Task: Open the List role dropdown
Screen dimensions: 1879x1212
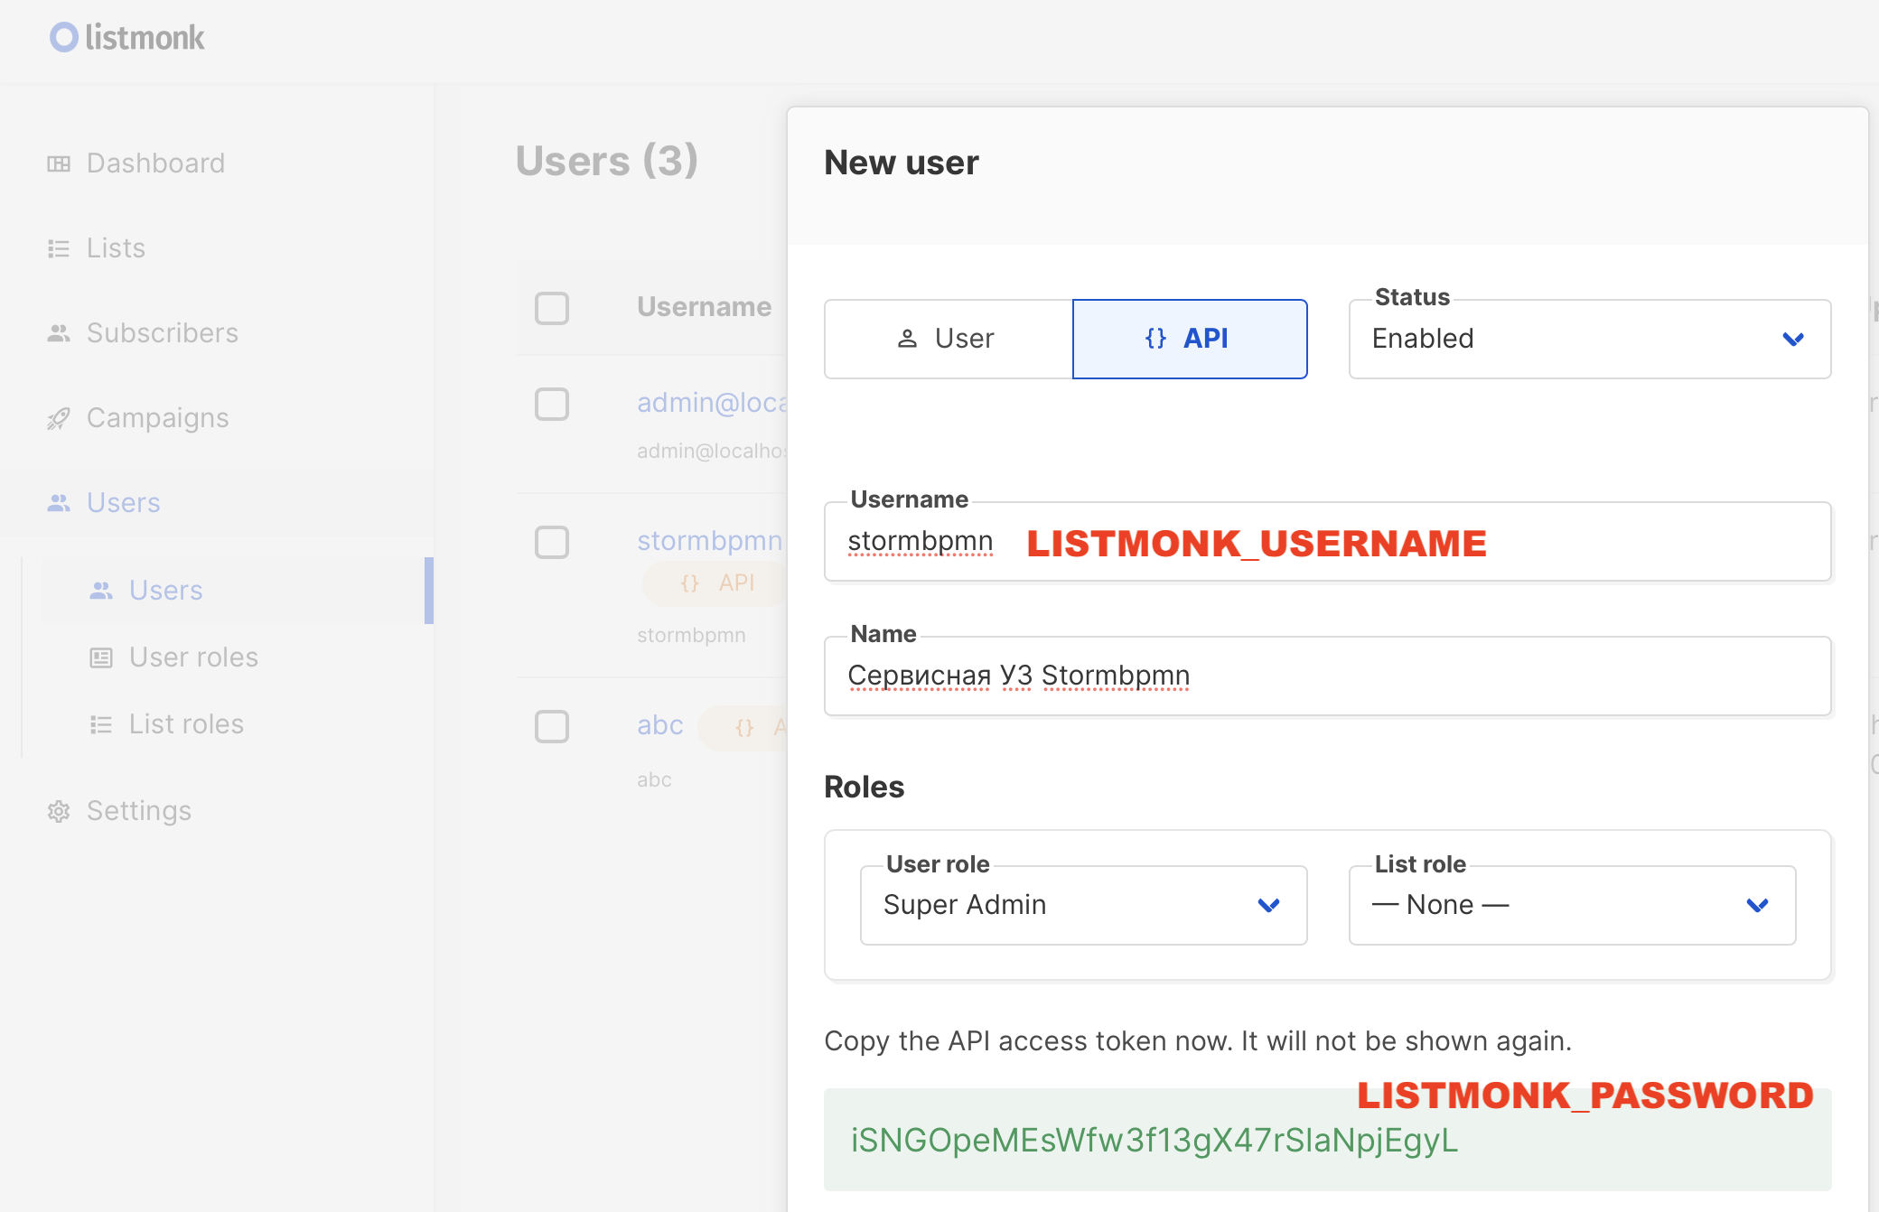Action: (1572, 905)
